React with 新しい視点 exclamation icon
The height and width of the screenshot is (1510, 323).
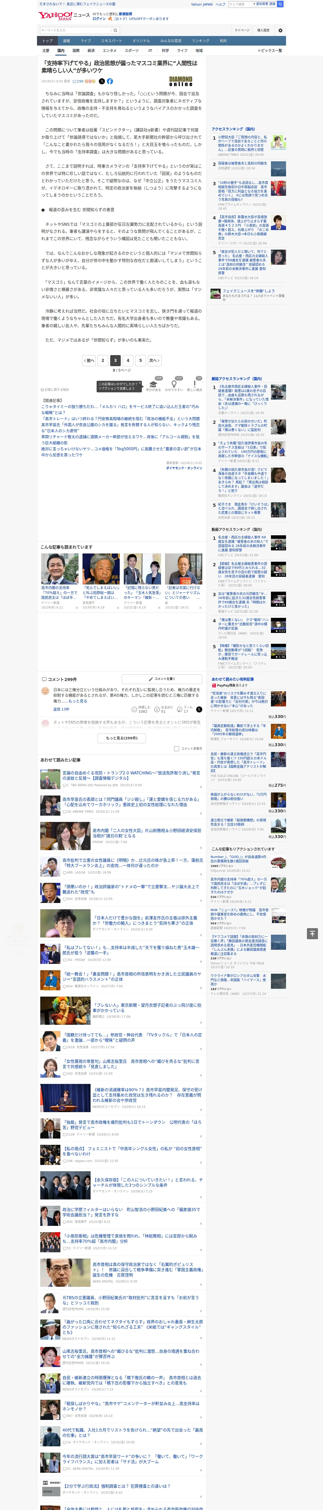(195, 384)
